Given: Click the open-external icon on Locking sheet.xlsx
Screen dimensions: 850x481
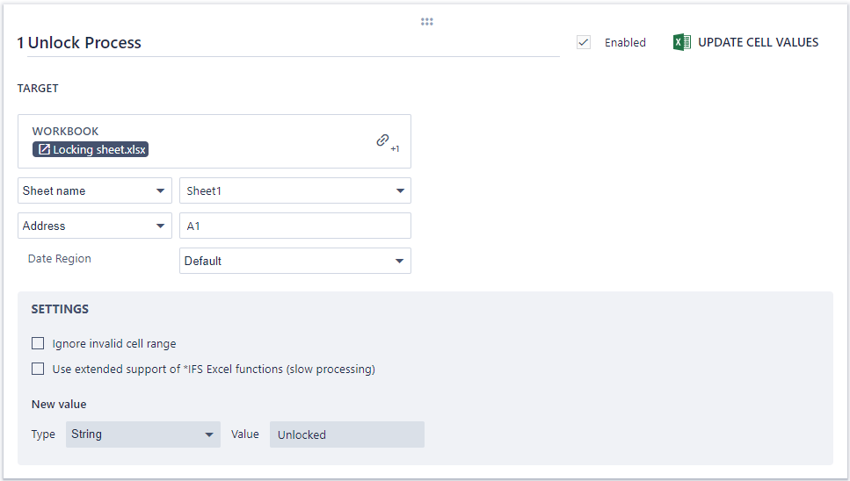Looking at the screenshot, I should pos(44,150).
